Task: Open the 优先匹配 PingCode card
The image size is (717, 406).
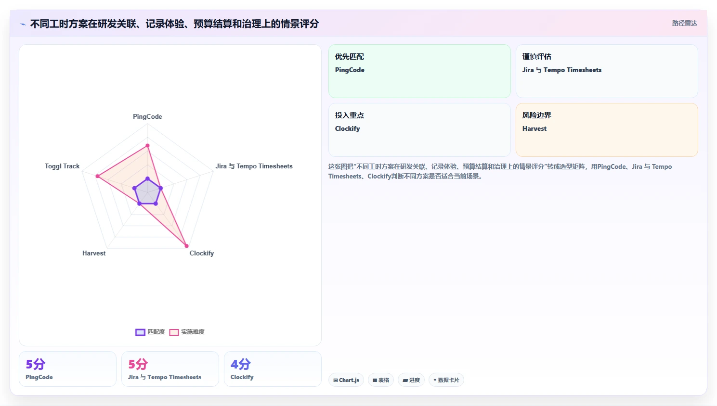Action: point(419,71)
